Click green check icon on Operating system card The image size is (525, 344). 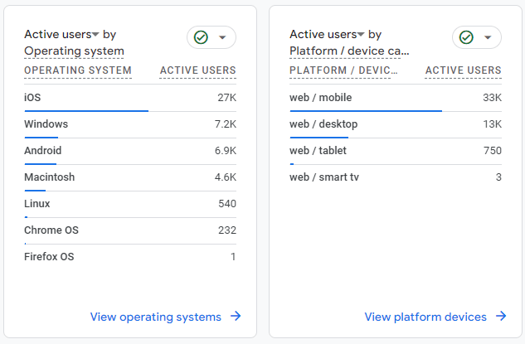(x=201, y=37)
